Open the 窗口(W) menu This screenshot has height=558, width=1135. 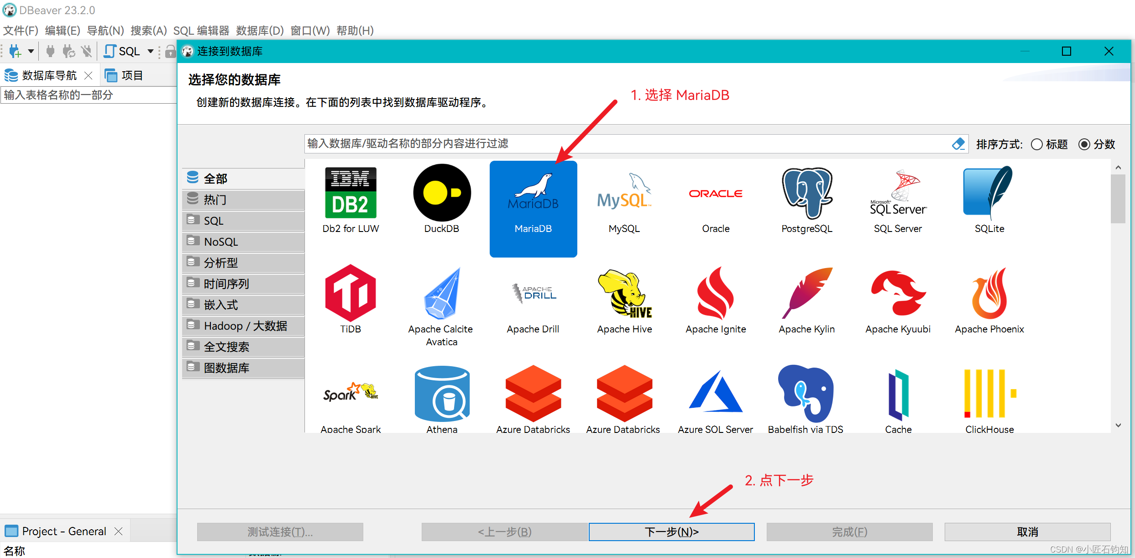coord(310,31)
